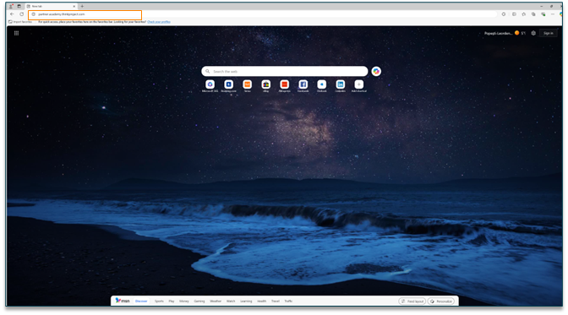Screen dimensions: 568x315
Task: Open the Outlook shortcut
Action: (322, 86)
